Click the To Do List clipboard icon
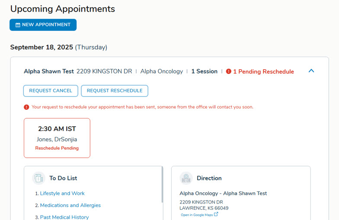The height and width of the screenshot is (220, 339). [x=38, y=178]
